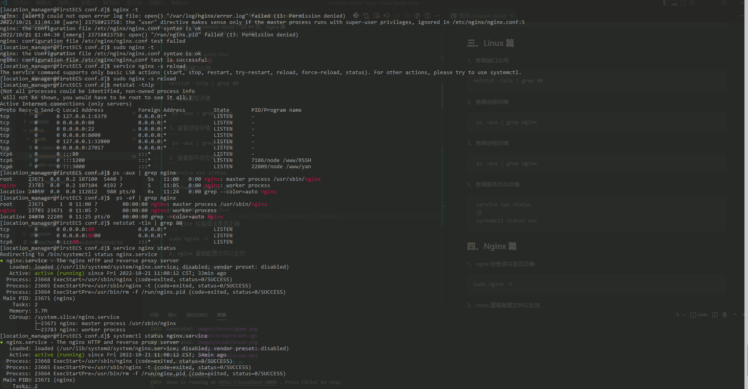
Task: Open the launch profile dropdown beside plus
Action: [684, 315]
